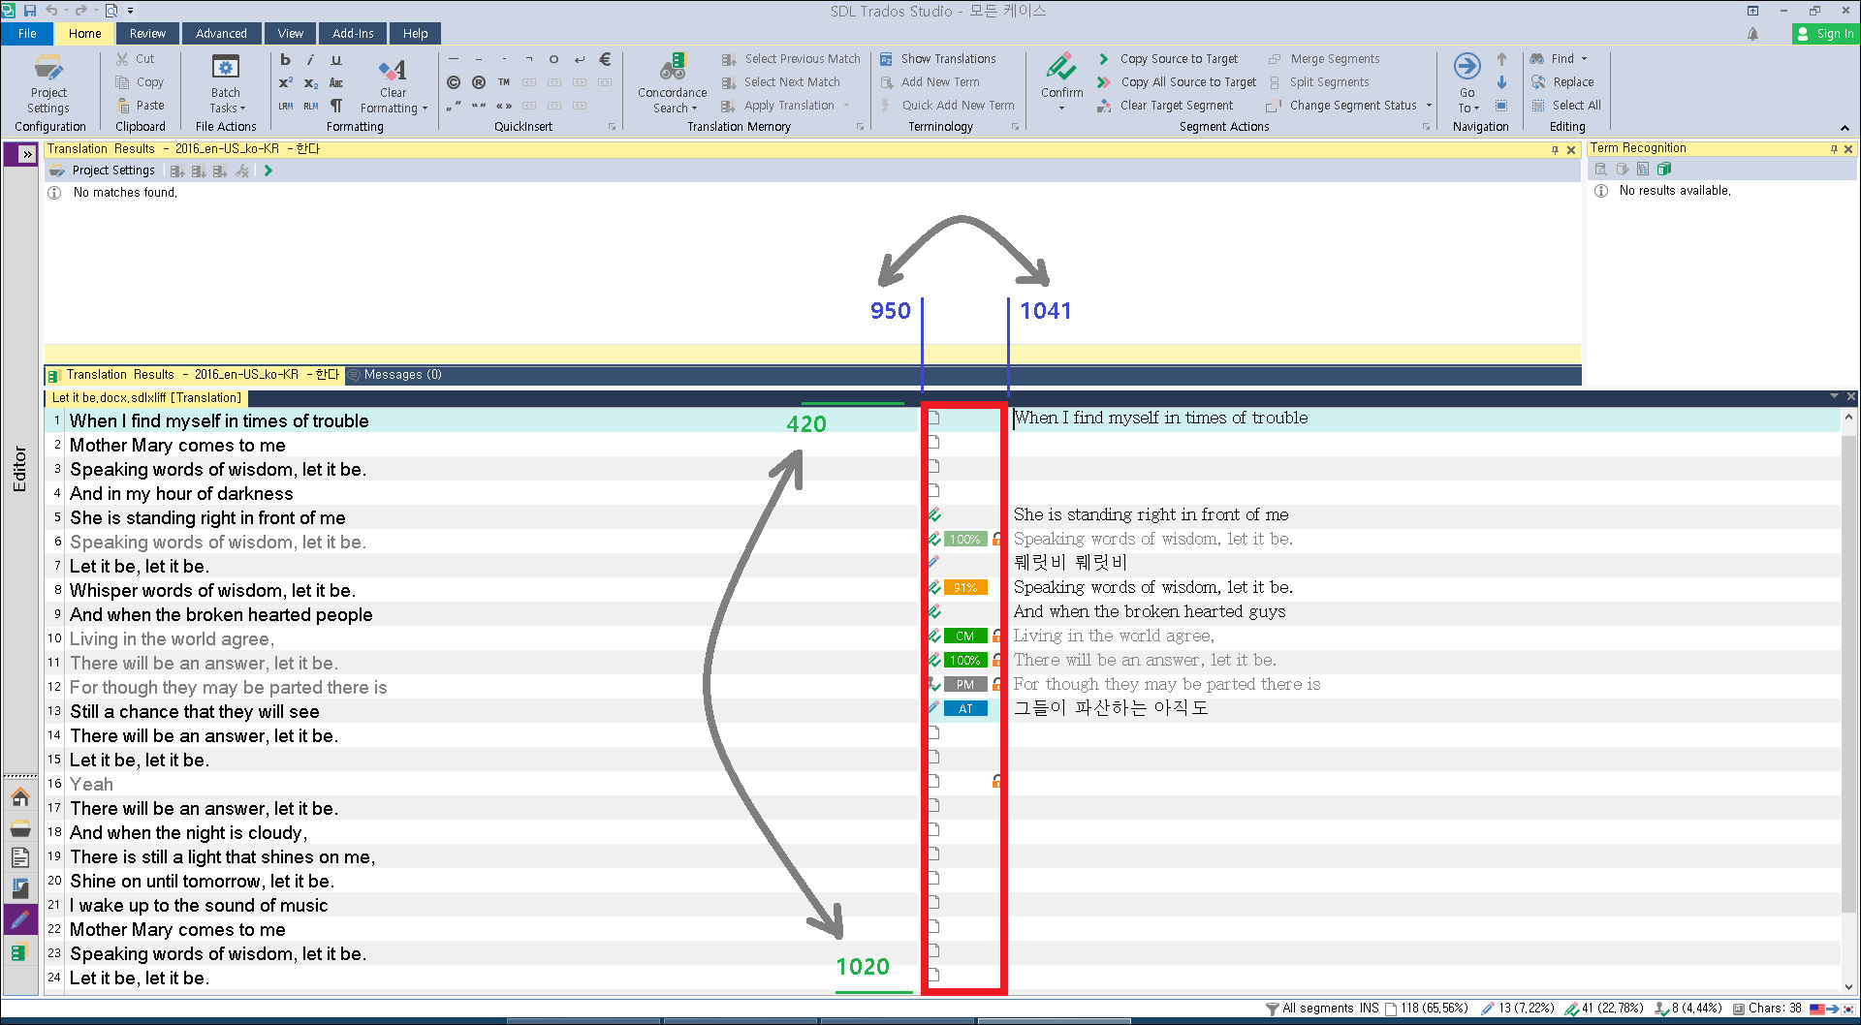This screenshot has height=1025, width=1861.
Task: Toggle bold formatting button
Action: 286,59
